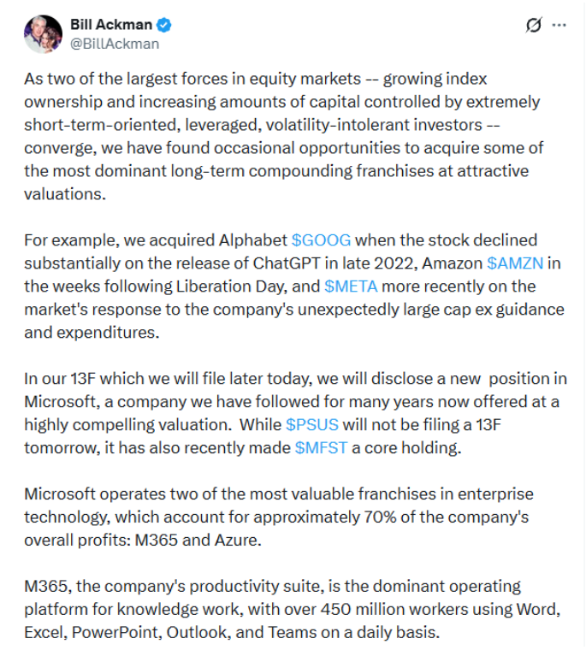
Task: Click the $MFST cashtag
Action: click(321, 448)
